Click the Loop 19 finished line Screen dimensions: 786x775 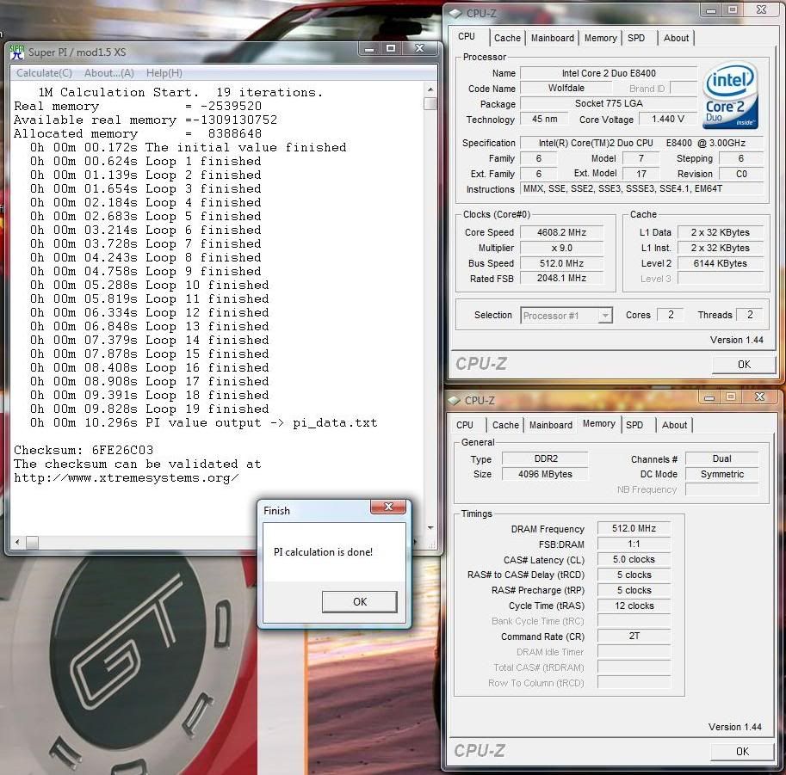150,409
